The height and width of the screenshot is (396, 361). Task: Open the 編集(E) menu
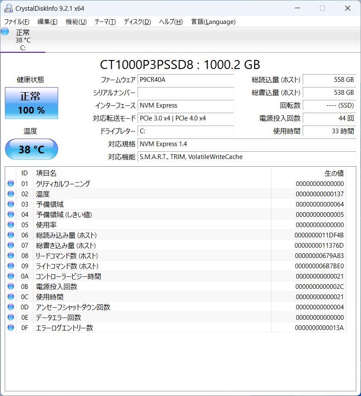tap(48, 22)
